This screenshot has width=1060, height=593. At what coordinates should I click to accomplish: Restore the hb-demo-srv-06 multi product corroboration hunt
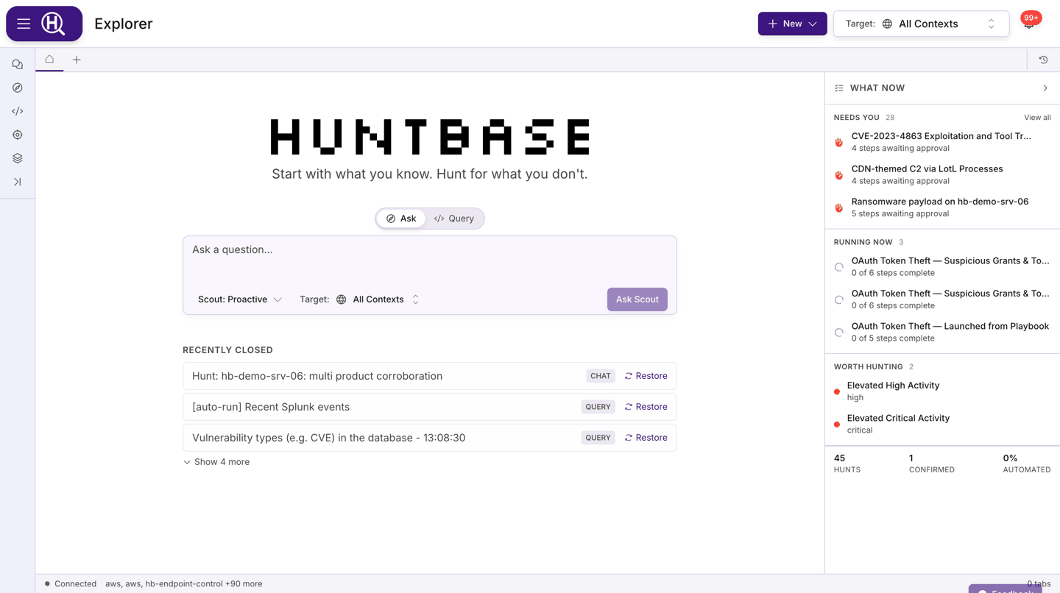click(646, 376)
